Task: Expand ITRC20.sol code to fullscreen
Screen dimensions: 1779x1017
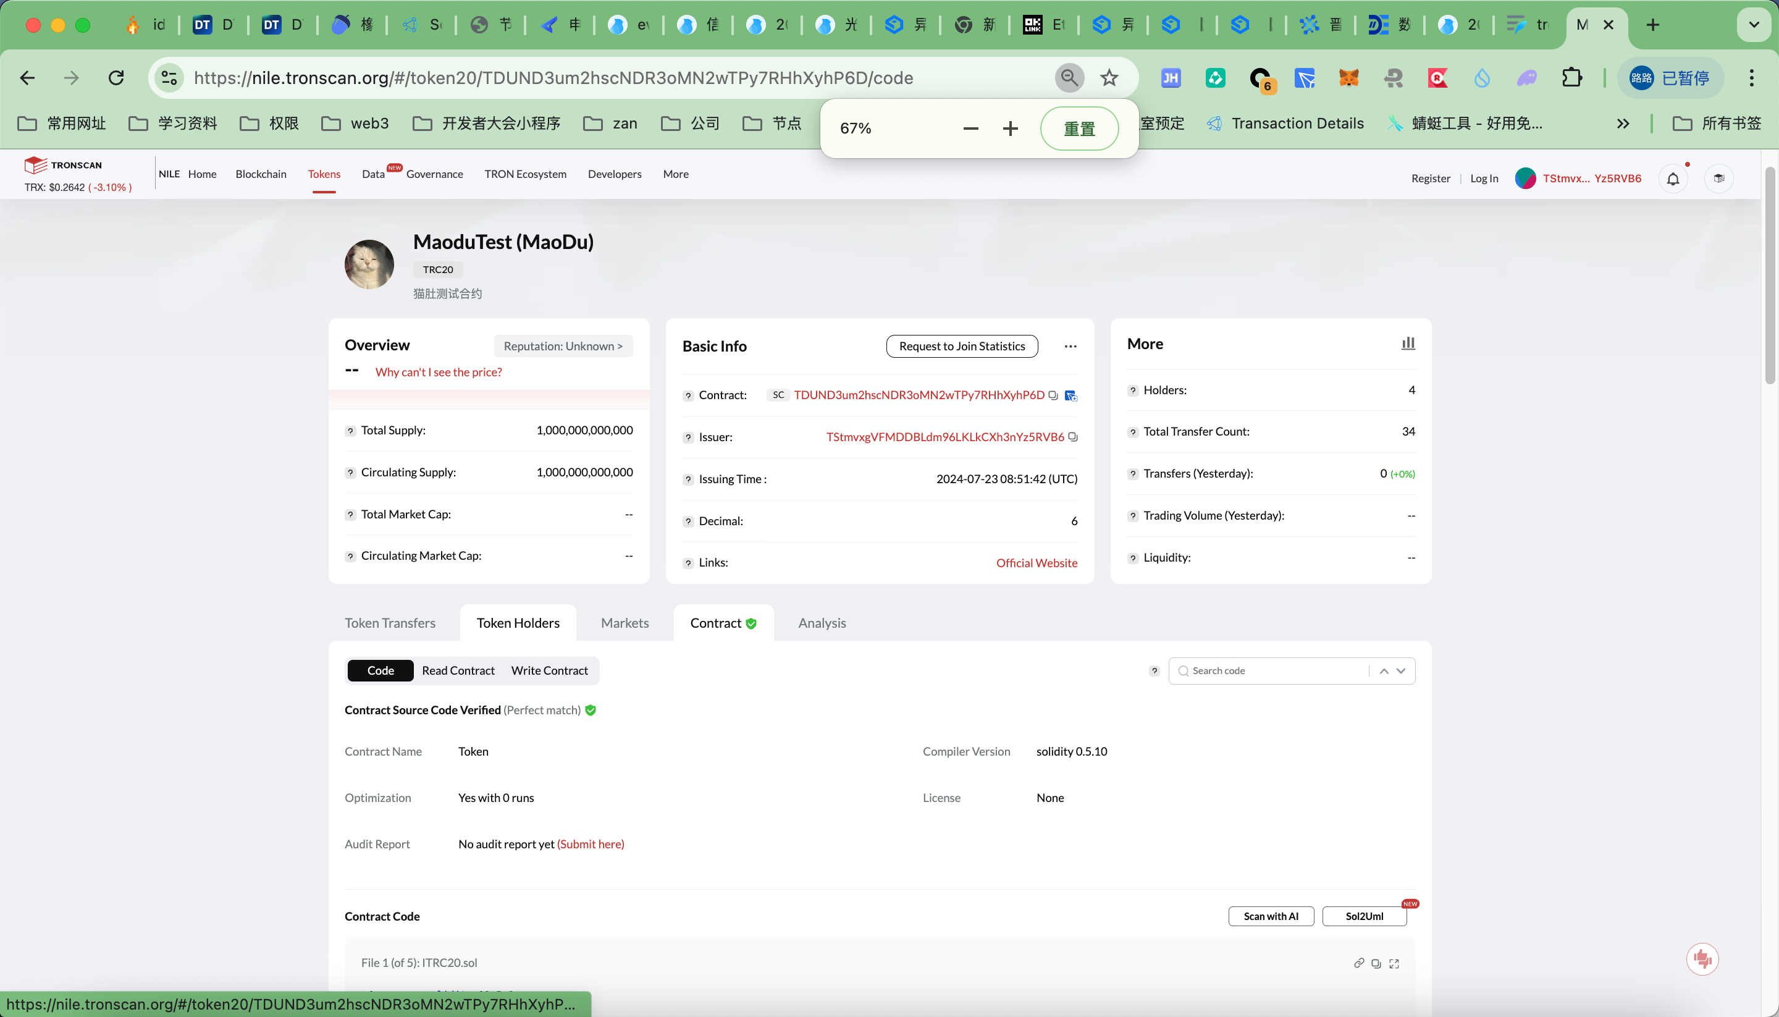Action: click(x=1394, y=964)
